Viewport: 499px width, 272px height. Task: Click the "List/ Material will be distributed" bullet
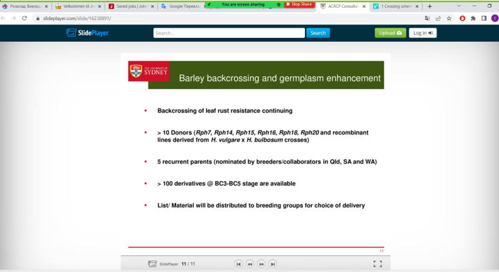261,206
